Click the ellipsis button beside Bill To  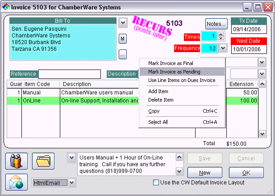click(x=123, y=54)
